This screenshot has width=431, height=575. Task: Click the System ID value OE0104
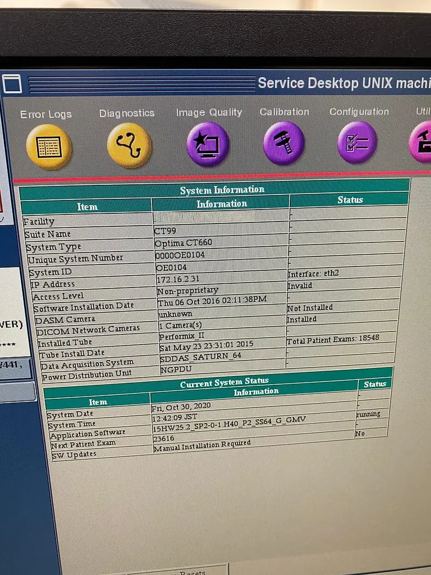pos(171,267)
